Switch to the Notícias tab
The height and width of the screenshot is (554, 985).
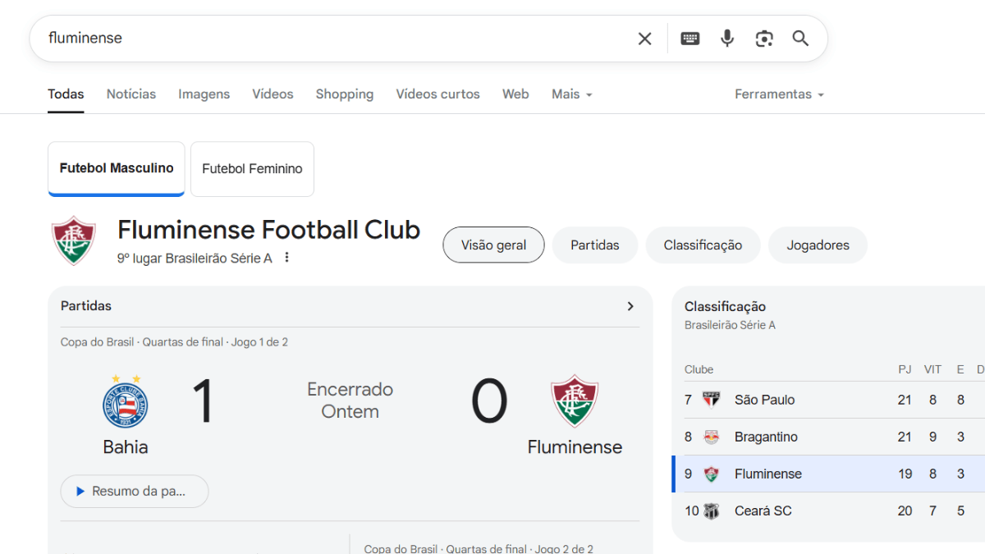(131, 94)
